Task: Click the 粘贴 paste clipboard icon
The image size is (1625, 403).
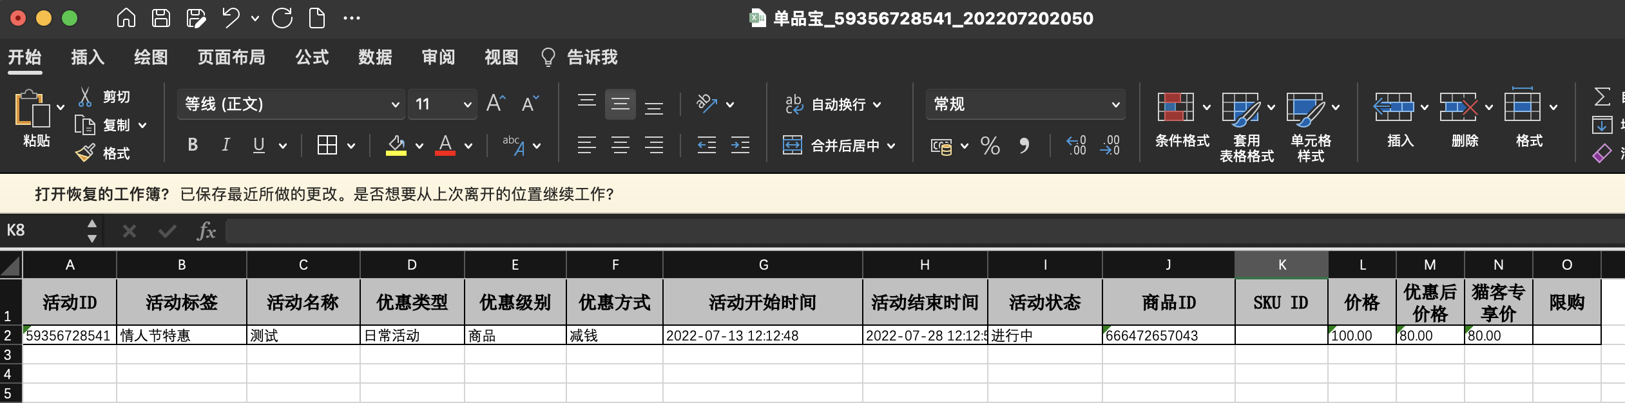Action: tap(32, 108)
